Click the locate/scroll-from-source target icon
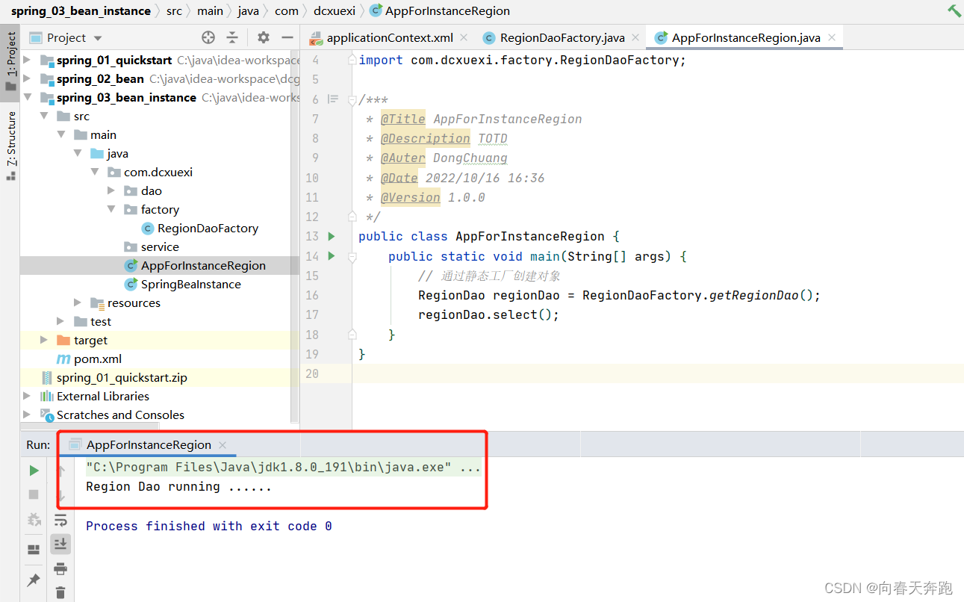Screen dimensions: 964x602 coord(208,37)
